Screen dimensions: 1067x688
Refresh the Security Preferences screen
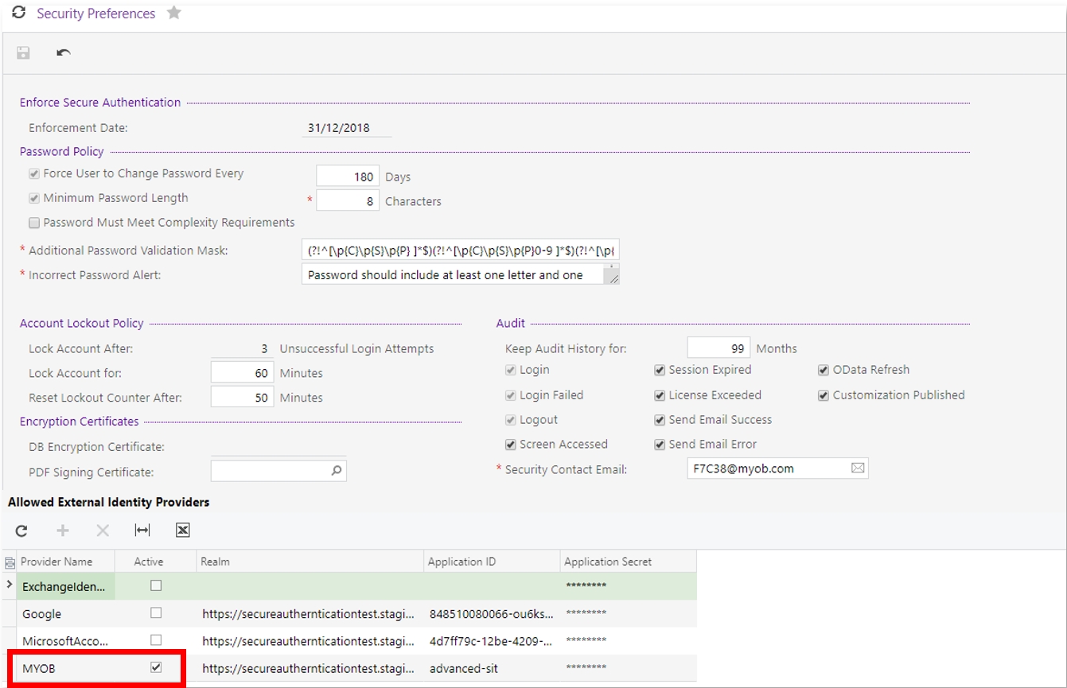18,13
